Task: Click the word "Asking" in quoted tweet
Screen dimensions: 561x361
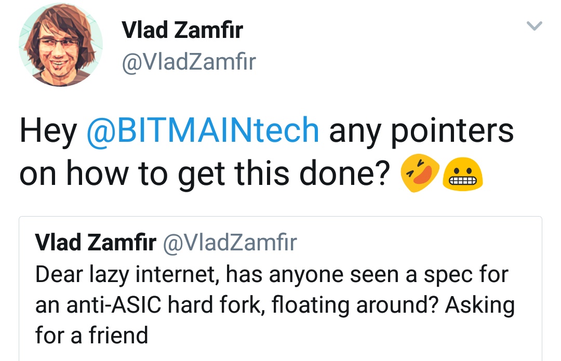Action: (x=479, y=305)
